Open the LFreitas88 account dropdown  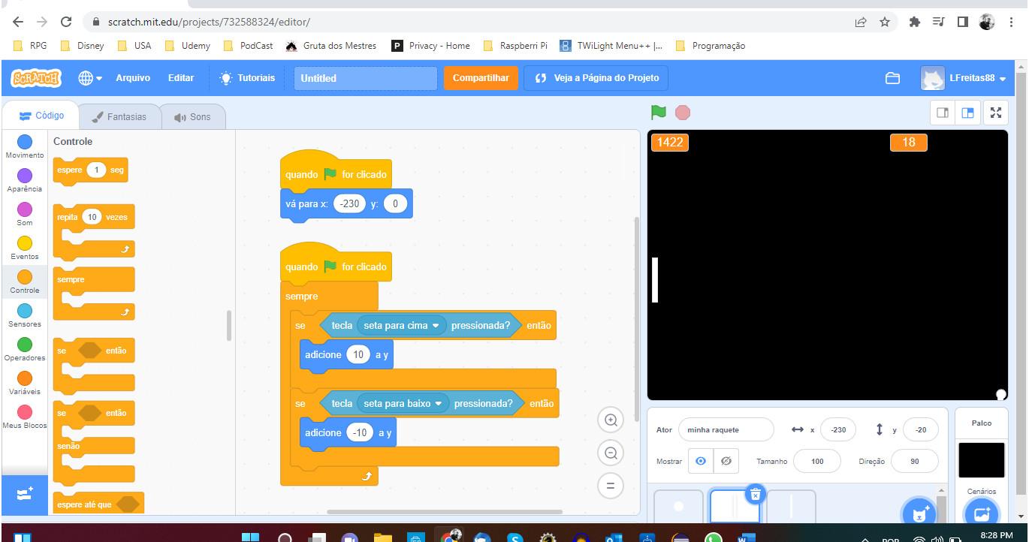[964, 78]
